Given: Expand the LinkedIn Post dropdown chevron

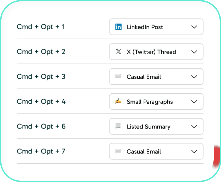Looking at the screenshot, I should pos(194,27).
